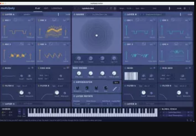Open the oscillator type icon for Layer B OSC 3

click(144, 44)
